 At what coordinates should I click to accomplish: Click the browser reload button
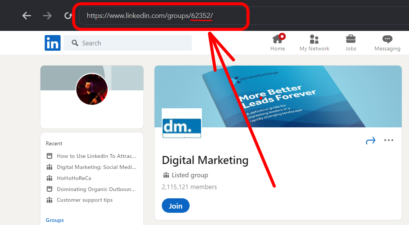[x=68, y=16]
